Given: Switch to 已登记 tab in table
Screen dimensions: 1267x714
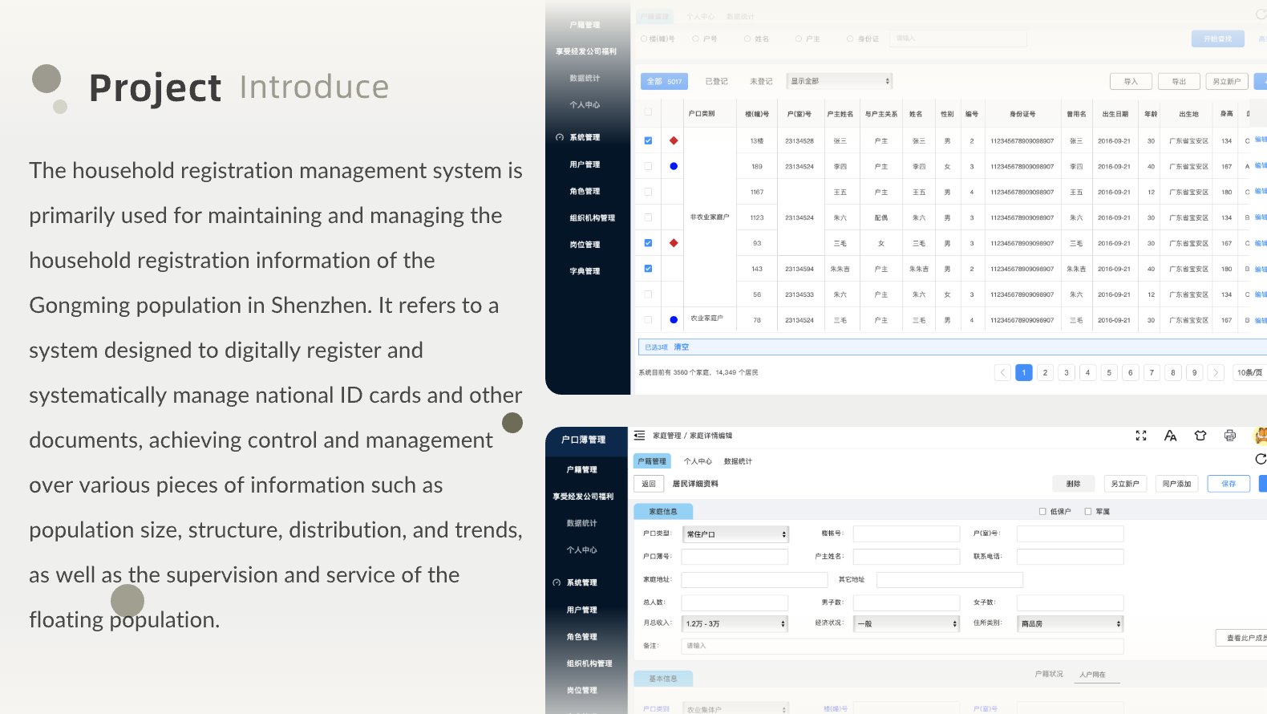Looking at the screenshot, I should pyautogui.click(x=716, y=81).
